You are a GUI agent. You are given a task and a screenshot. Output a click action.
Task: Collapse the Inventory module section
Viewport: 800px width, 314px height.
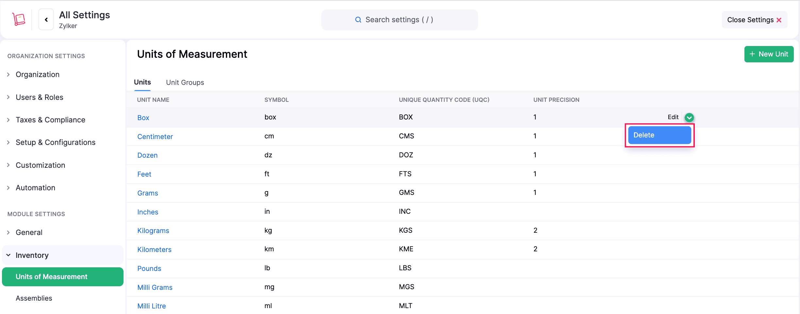coord(32,255)
